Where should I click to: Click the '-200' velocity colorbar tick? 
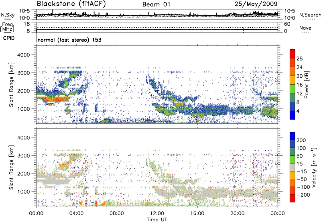point(303,195)
